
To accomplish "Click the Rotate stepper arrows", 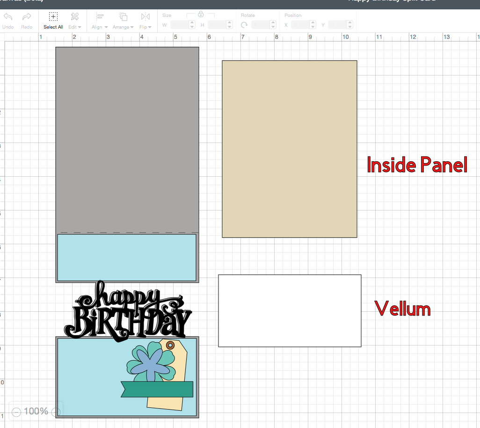I will 273,25.
